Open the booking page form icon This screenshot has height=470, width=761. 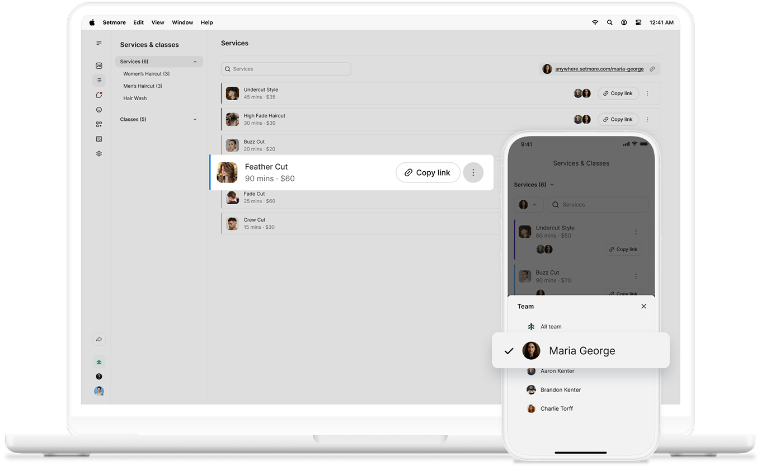[x=99, y=139]
